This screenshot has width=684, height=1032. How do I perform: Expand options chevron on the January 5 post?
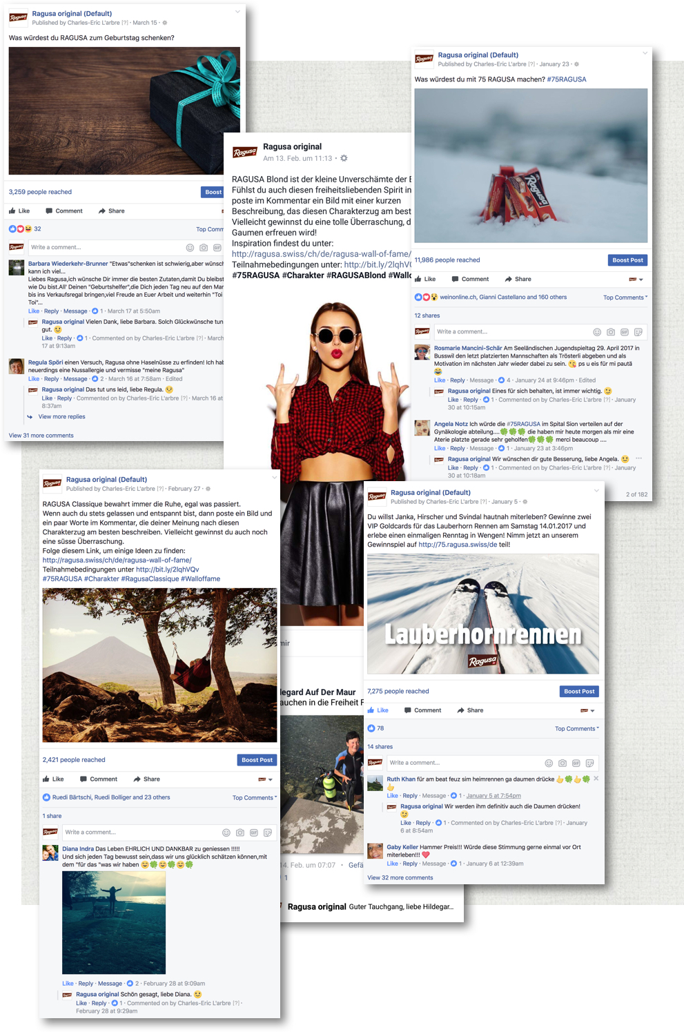point(597,491)
